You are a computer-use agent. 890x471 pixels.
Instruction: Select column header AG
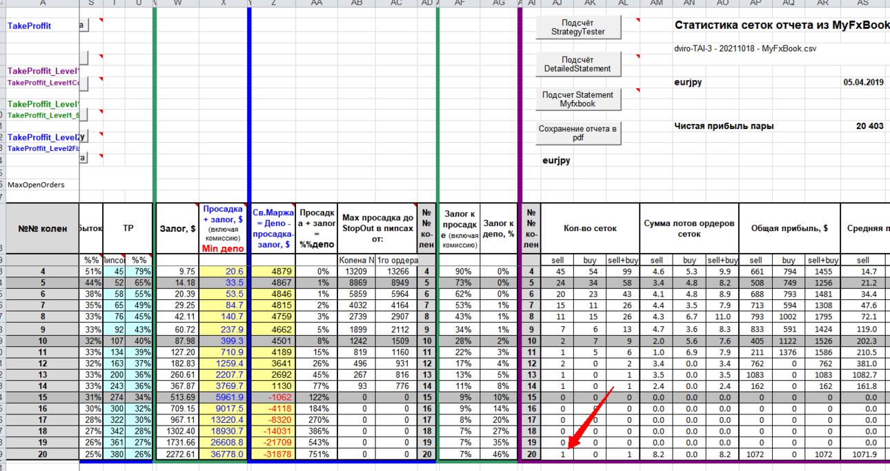[x=498, y=3]
